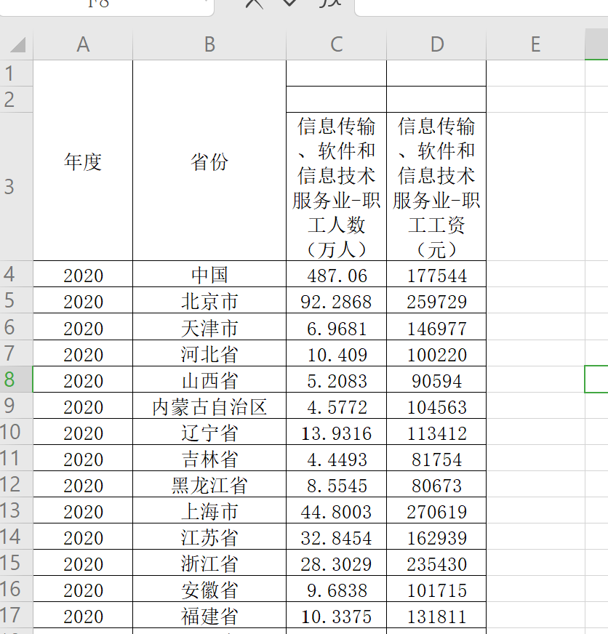The image size is (608, 634).
Task: Click wage value 81754 for 吉林省
Action: coord(436,458)
